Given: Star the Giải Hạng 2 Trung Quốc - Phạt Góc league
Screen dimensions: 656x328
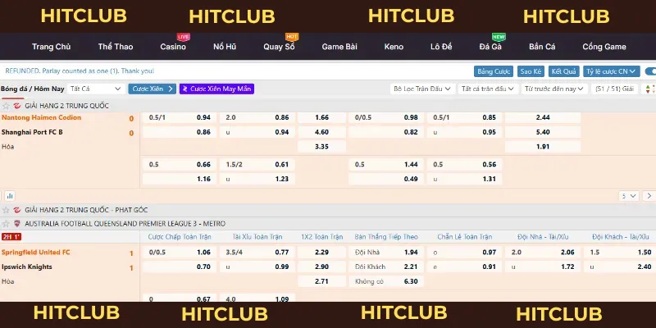Looking at the screenshot, I should pos(6,210).
